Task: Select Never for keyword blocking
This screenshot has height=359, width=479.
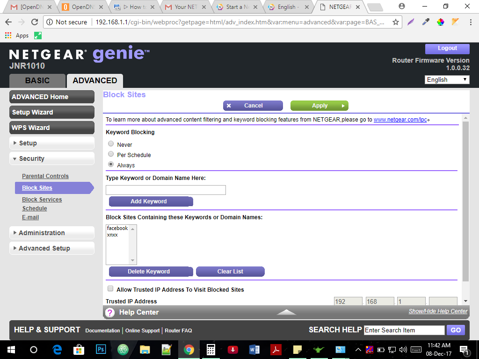Action: point(111,144)
